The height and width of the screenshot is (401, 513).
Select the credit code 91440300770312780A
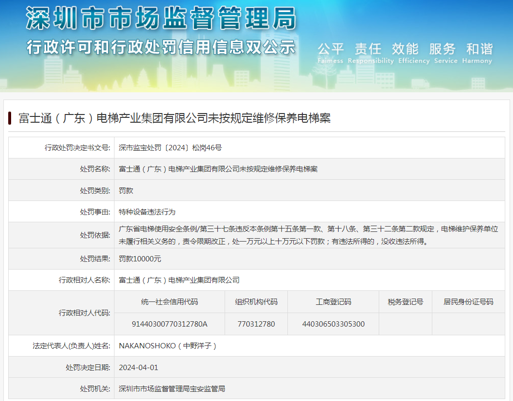point(170,324)
